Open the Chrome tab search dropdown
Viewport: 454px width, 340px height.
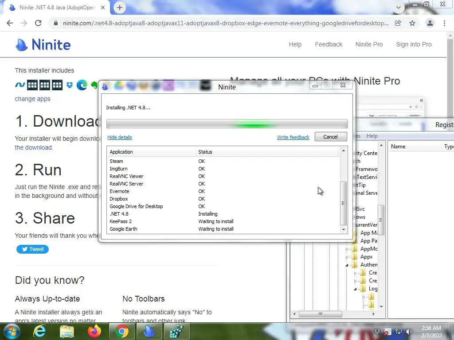(399, 8)
